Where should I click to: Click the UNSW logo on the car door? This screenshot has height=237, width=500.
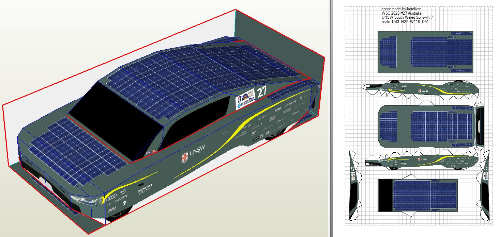(194, 153)
